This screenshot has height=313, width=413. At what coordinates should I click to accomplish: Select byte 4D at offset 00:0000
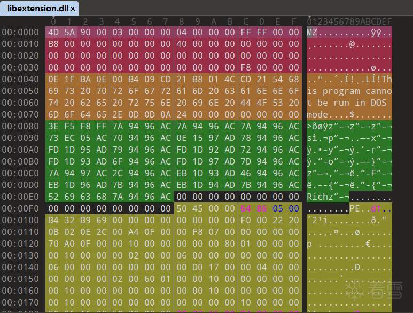[x=53, y=32]
